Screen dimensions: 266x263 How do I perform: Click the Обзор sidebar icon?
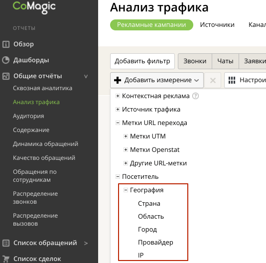coord(6,44)
